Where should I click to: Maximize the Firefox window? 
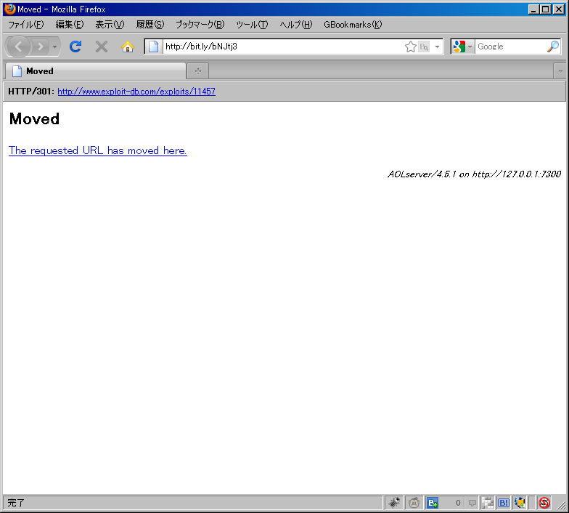[x=546, y=9]
